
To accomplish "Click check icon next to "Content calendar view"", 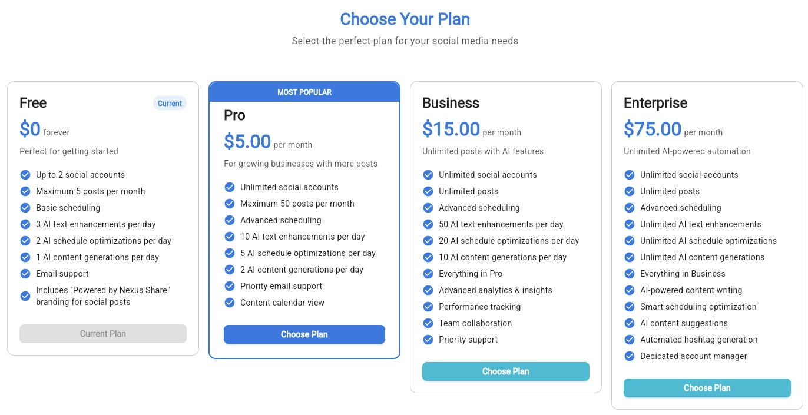I will [x=230, y=303].
